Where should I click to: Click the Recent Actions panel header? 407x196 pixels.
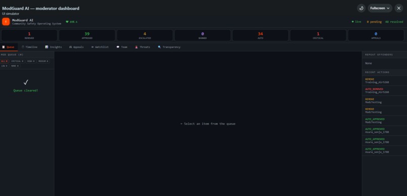(377, 72)
